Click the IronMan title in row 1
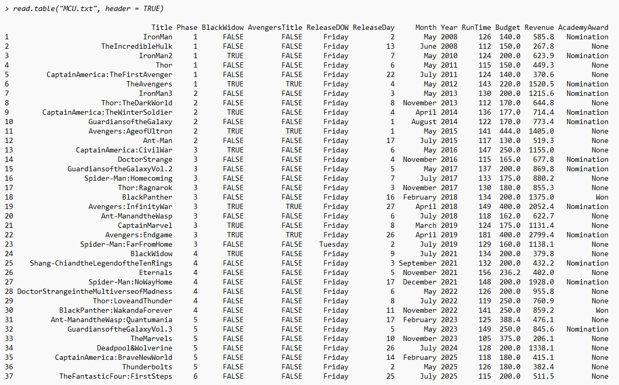The height and width of the screenshot is (385, 619). click(x=157, y=37)
